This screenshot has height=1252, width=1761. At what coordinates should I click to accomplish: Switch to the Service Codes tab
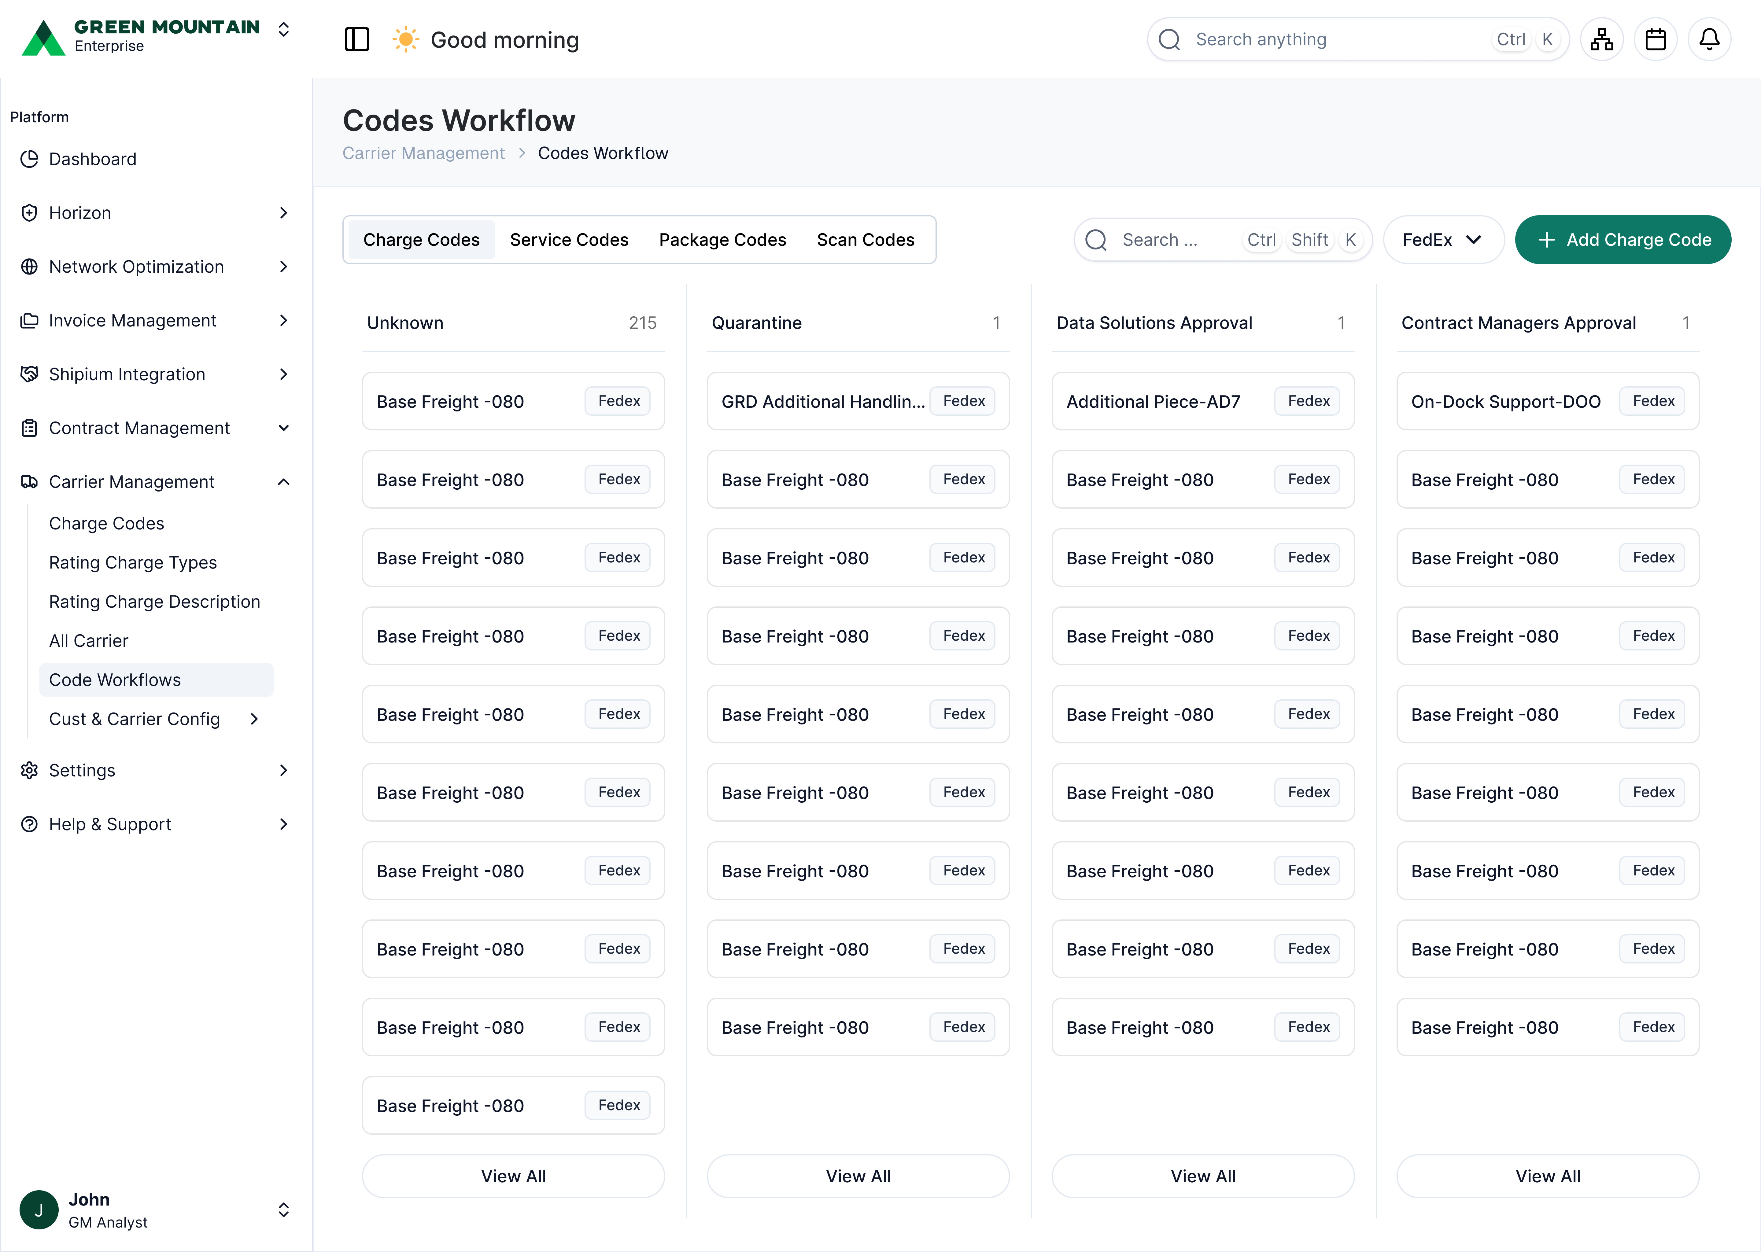point(569,240)
